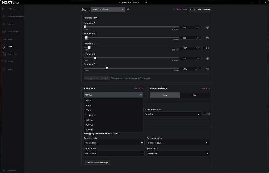
Task: Open the Bouton d'activation Désactivé dropdown
Action: pos(172,114)
